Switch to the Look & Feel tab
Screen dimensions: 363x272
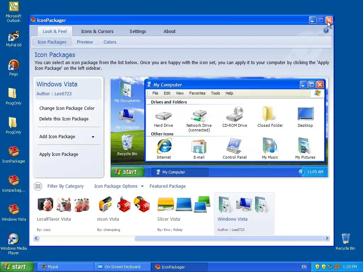click(55, 31)
